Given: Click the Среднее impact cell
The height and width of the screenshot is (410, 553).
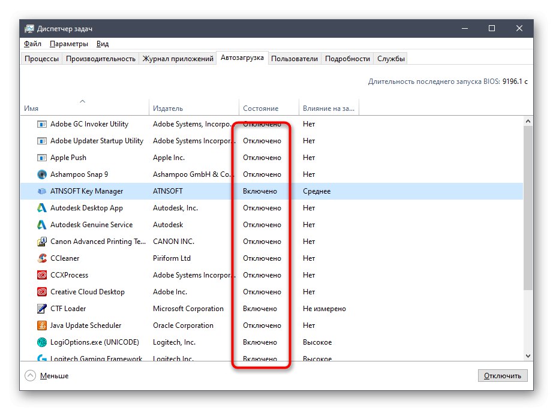Looking at the screenshot, I should 317,191.
